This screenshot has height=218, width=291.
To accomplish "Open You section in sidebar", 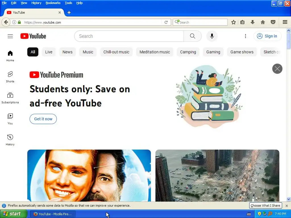I will pos(10,119).
